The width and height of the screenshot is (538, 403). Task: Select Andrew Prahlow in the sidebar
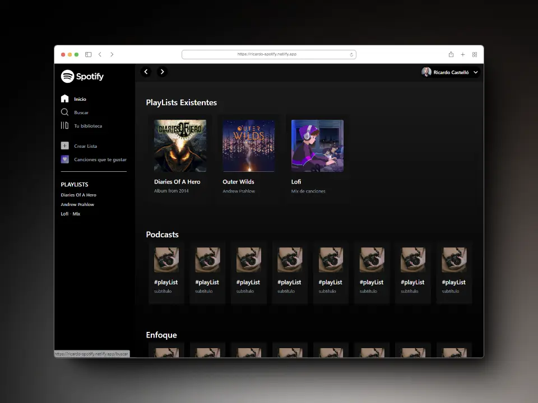point(77,204)
